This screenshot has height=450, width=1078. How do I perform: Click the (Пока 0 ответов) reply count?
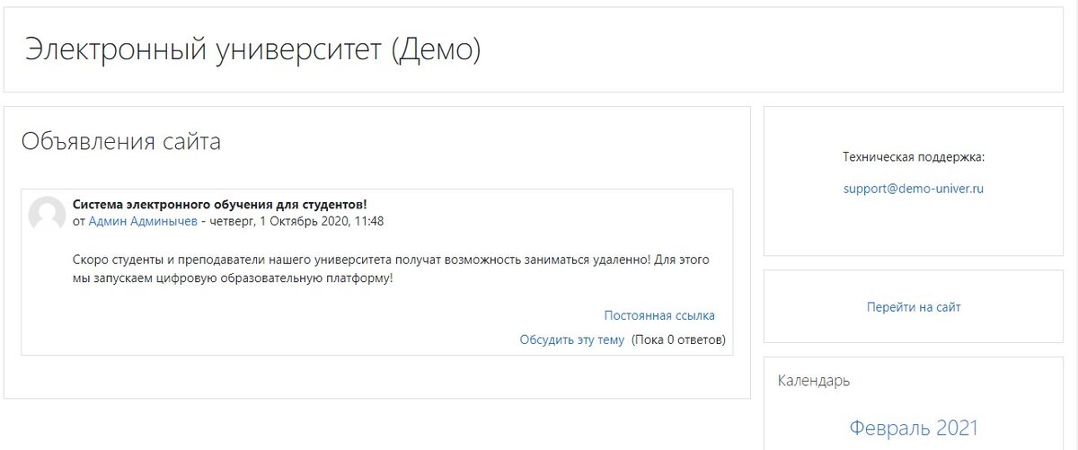click(678, 340)
